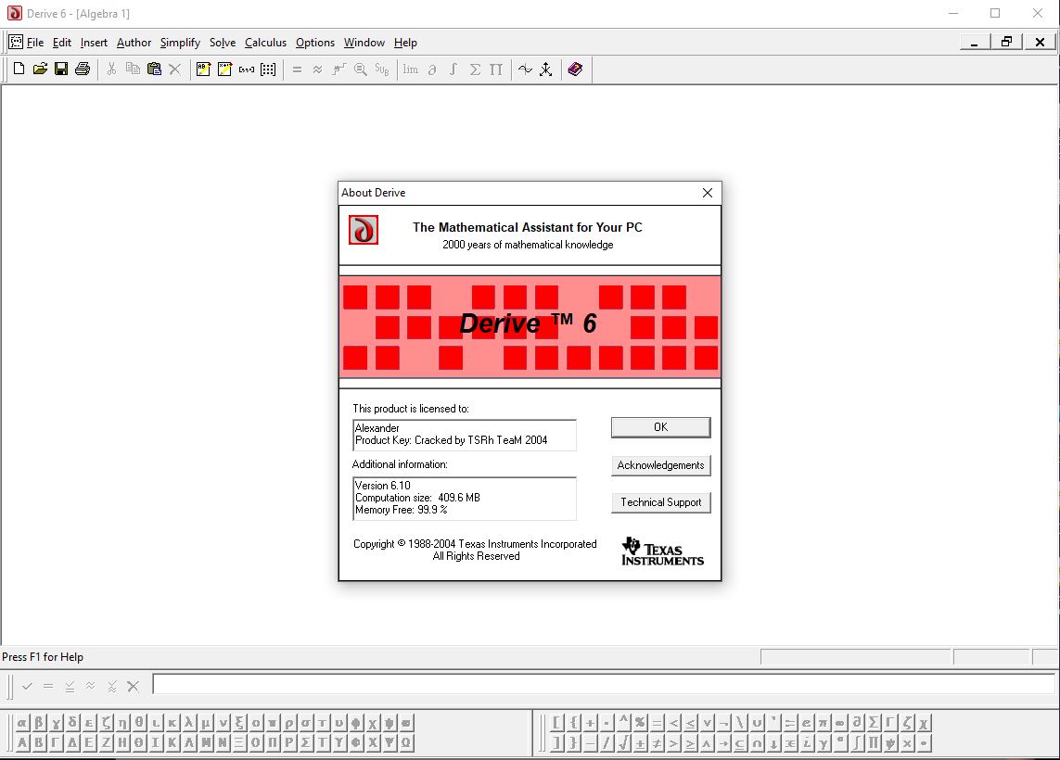Image resolution: width=1060 pixels, height=760 pixels.
Task: Click the Technical Support button
Action: click(660, 502)
